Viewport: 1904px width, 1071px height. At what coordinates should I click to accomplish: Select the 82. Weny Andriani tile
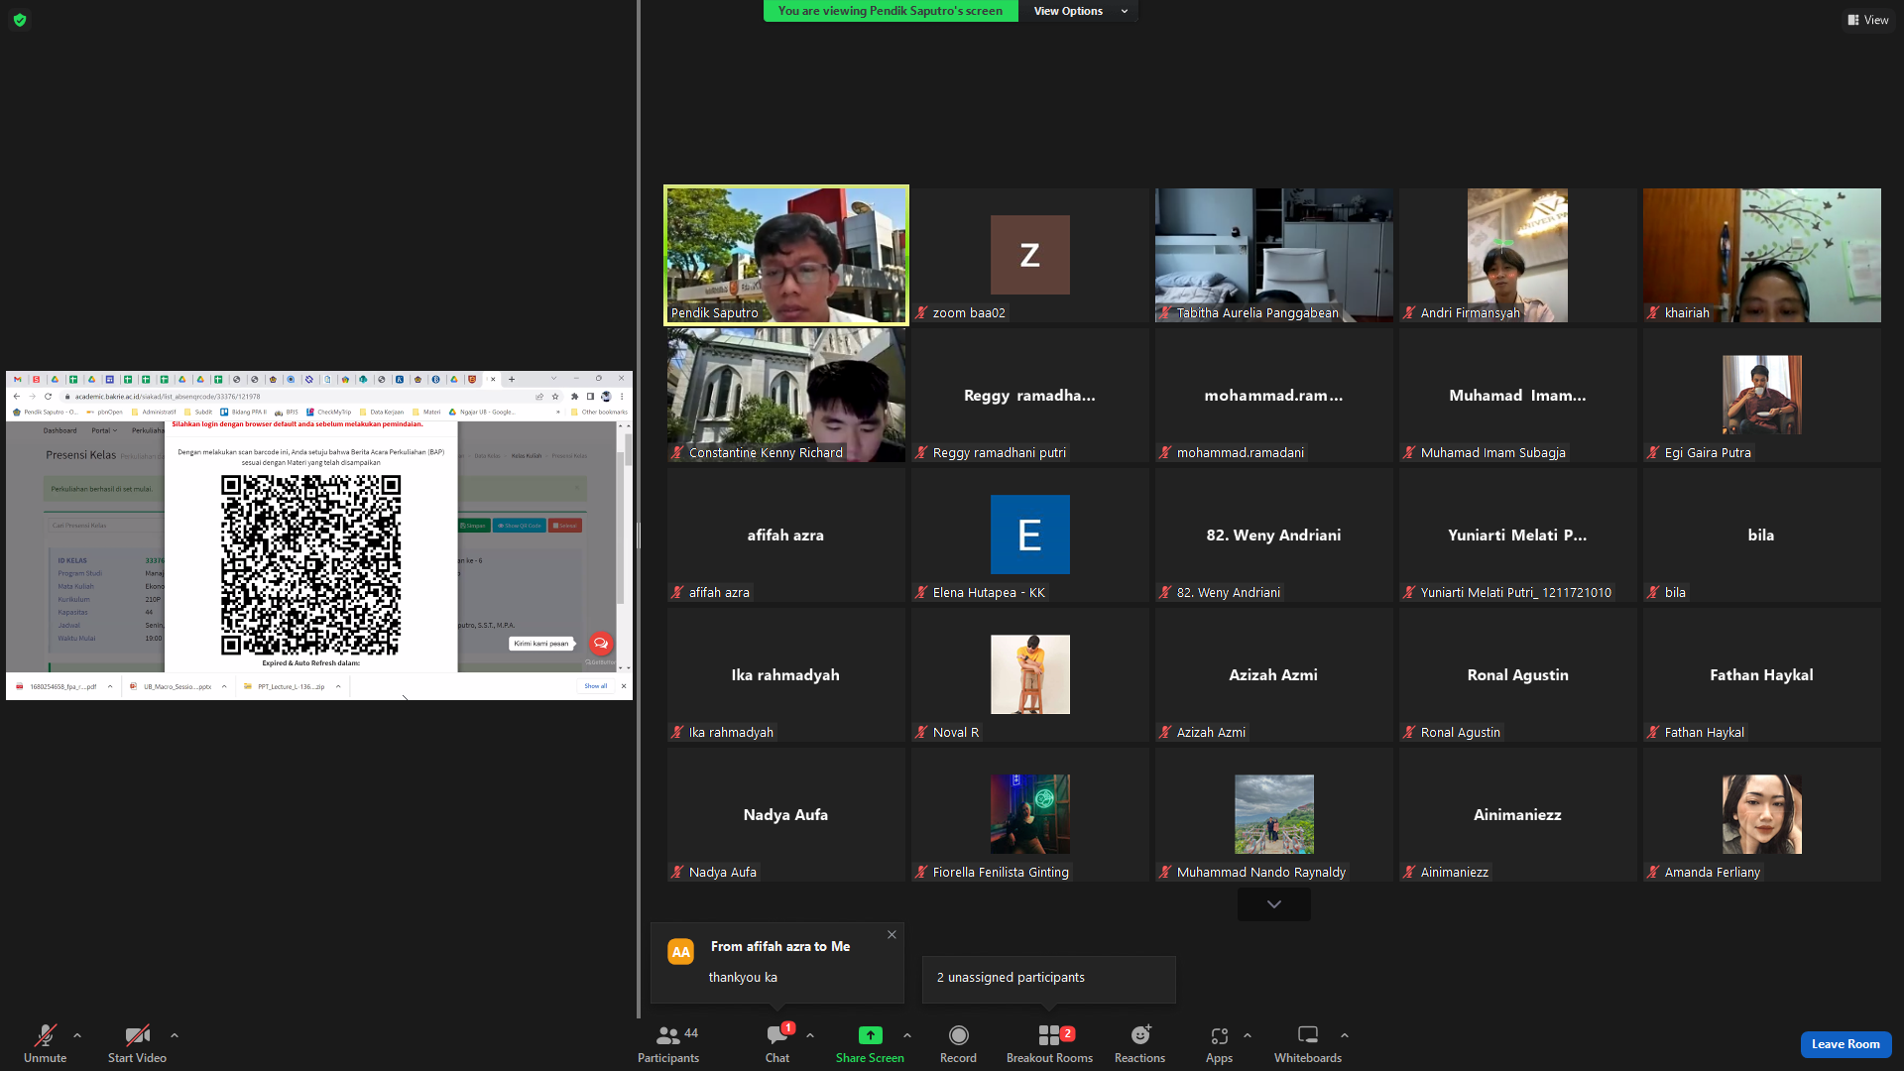[1274, 535]
